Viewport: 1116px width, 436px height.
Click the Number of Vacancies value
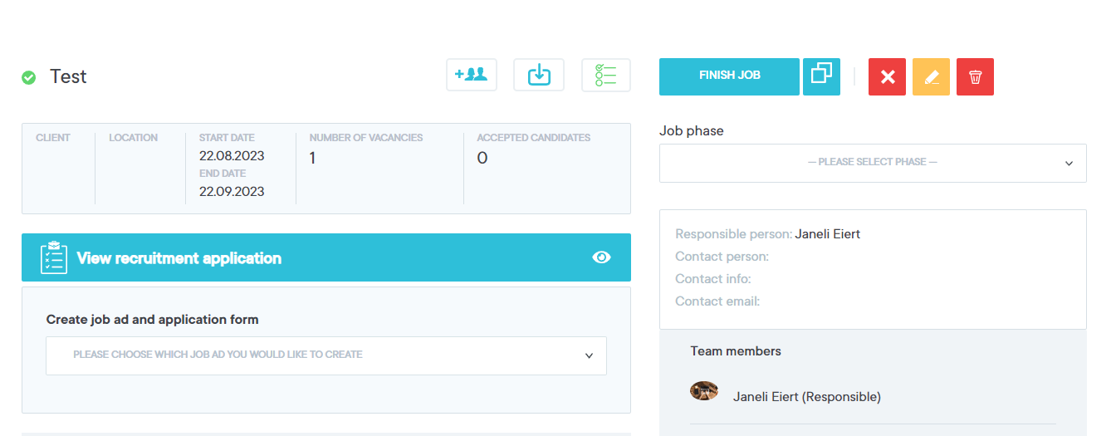(312, 158)
